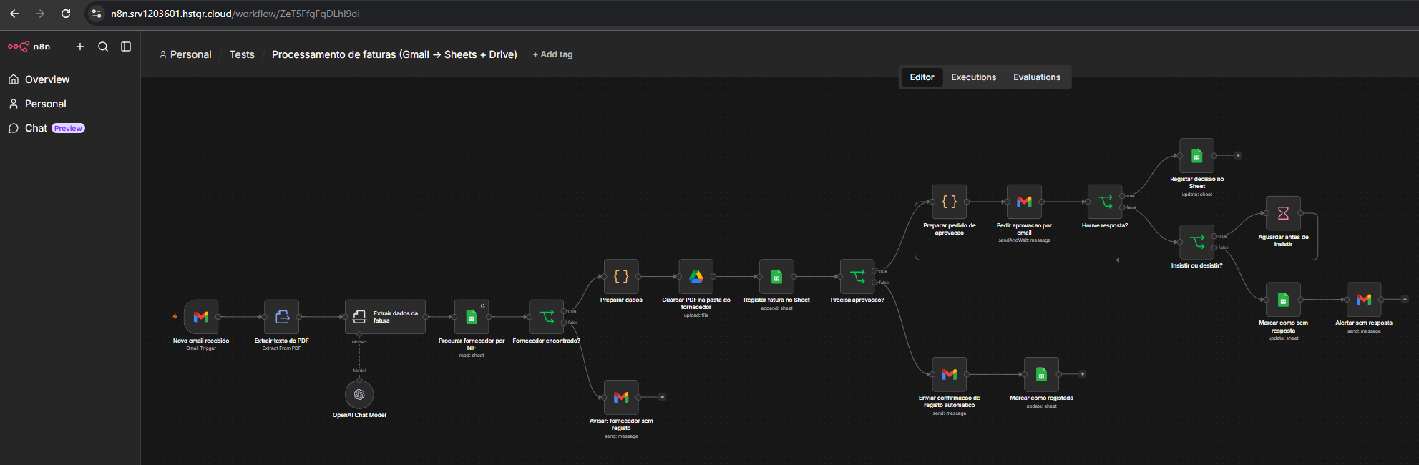Add node after 'Avisar: fornecedor sem registo' output
Viewport: 1419px width, 465px height.
pyautogui.click(x=663, y=397)
